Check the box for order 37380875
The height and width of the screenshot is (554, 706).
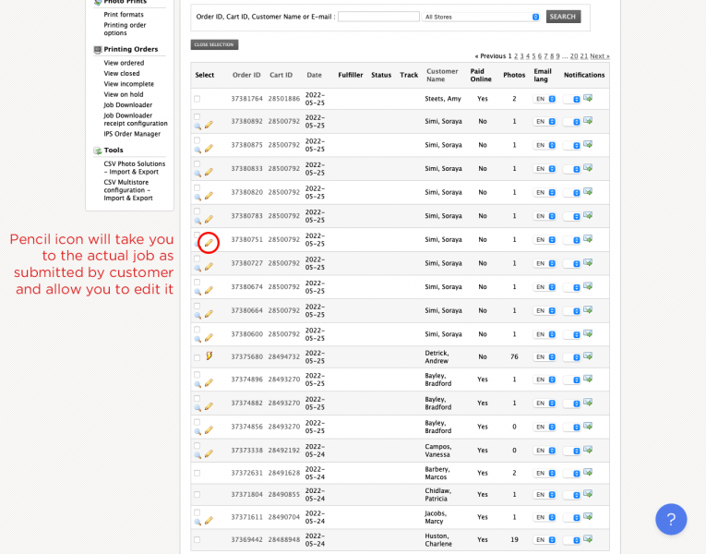[197, 140]
